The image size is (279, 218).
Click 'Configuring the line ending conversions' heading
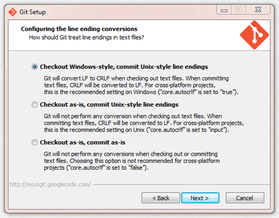[79, 29]
